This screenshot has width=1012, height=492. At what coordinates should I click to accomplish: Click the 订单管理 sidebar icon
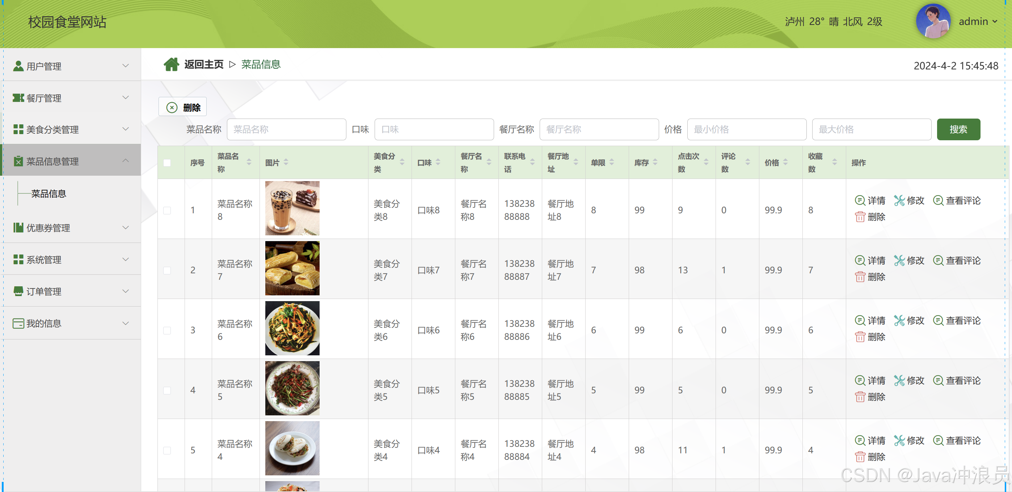[x=18, y=291]
